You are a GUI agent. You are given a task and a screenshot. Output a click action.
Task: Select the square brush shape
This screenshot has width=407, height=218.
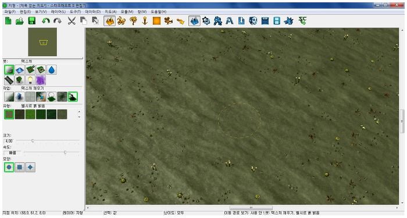coord(20,167)
